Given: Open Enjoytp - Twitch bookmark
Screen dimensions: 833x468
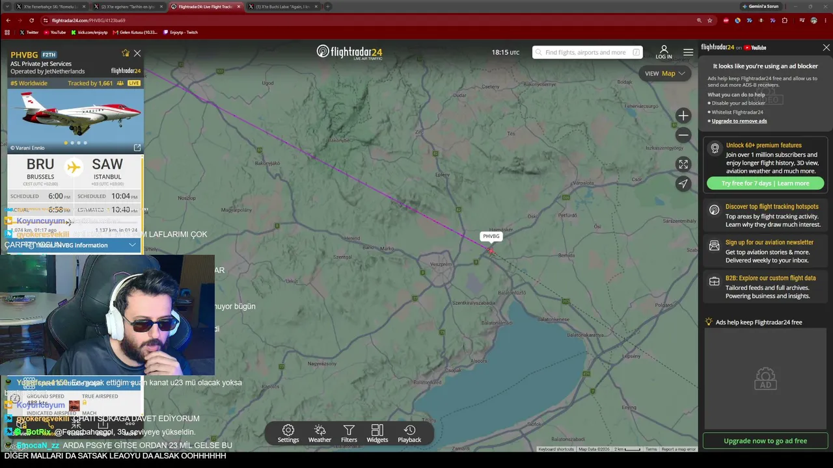Looking at the screenshot, I should 180,32.
